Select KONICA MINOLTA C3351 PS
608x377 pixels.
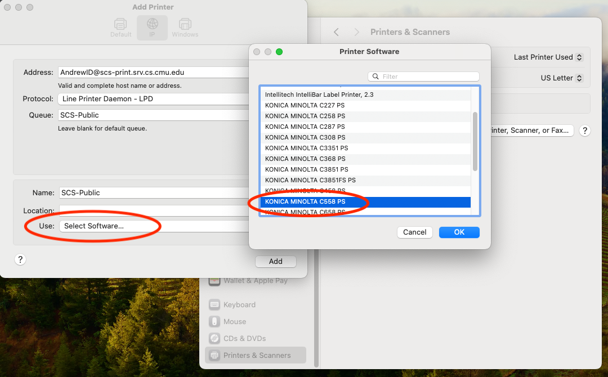pos(365,148)
